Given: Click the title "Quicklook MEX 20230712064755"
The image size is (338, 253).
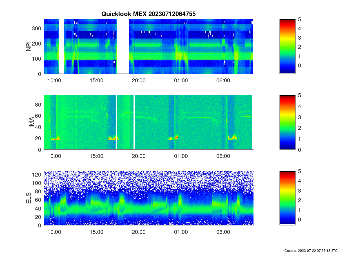Looking at the screenshot, I should point(148,14).
